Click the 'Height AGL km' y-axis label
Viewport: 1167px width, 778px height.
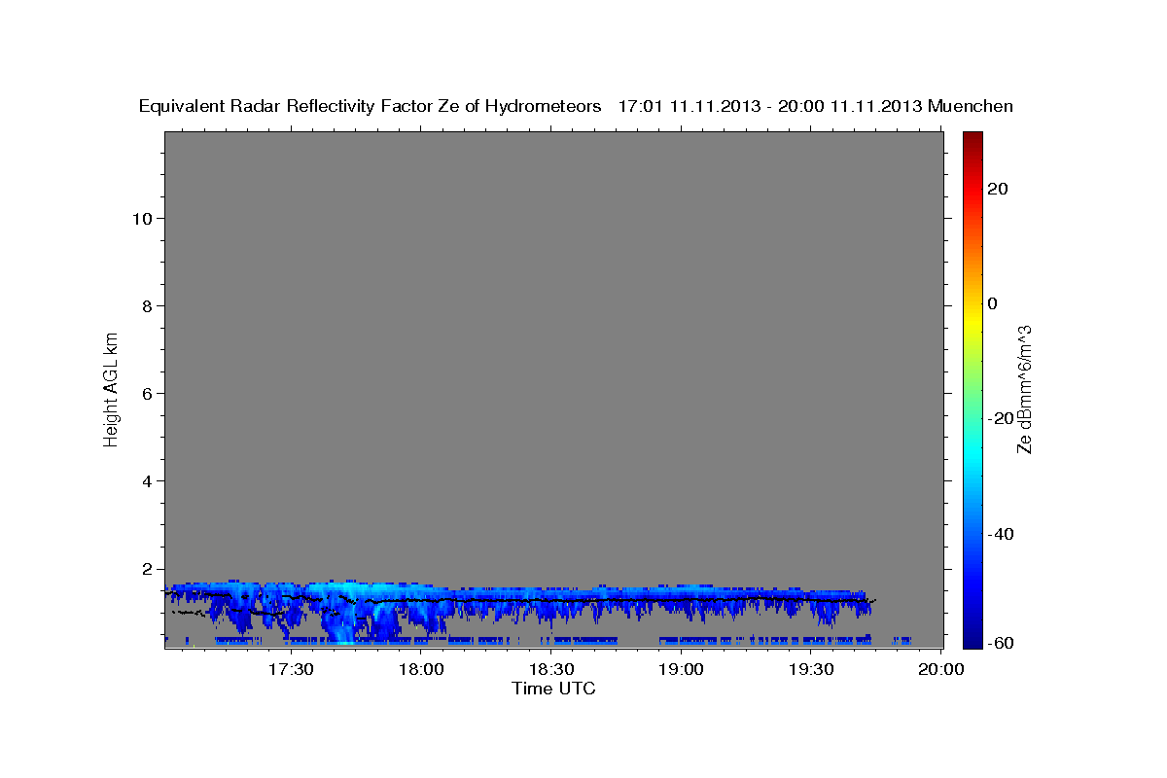(112, 389)
